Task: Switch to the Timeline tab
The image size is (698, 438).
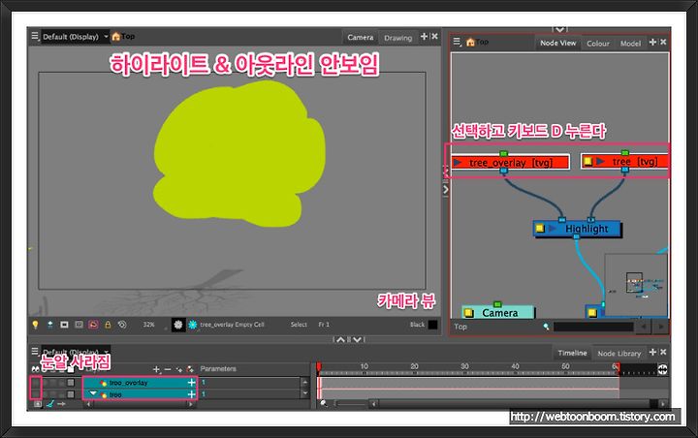Action: coord(572,353)
